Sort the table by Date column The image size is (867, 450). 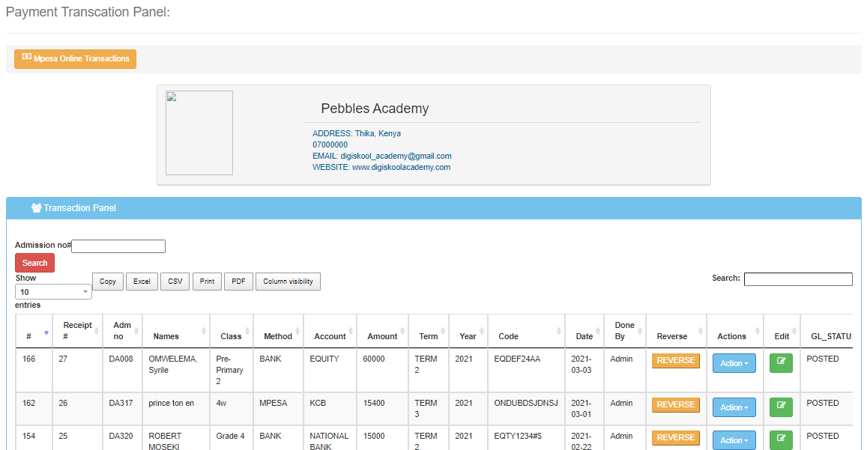pyautogui.click(x=584, y=336)
